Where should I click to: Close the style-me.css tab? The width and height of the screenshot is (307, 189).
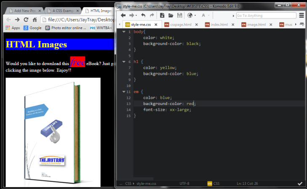point(156,25)
